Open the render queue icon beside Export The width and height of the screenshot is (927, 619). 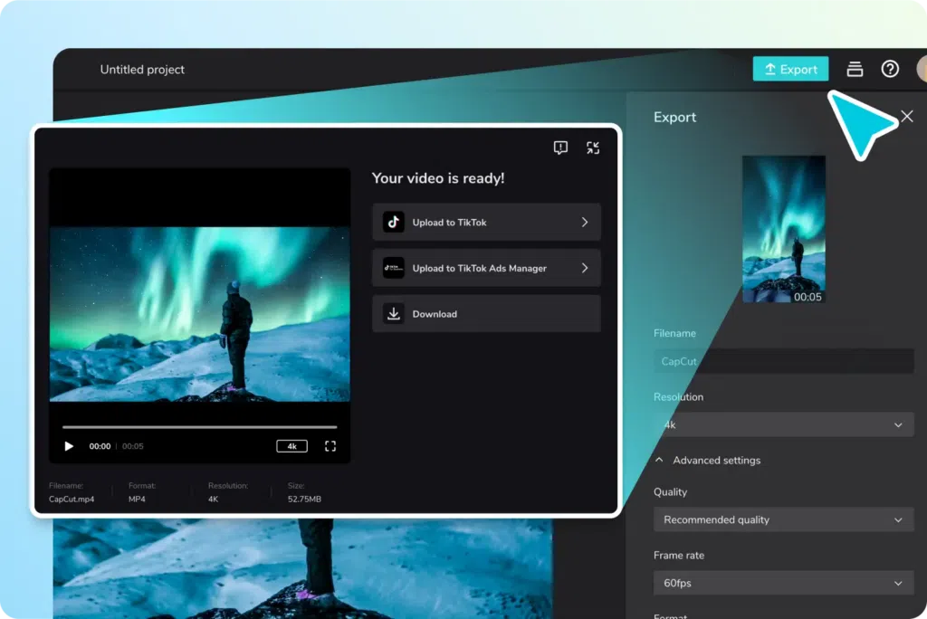point(854,69)
